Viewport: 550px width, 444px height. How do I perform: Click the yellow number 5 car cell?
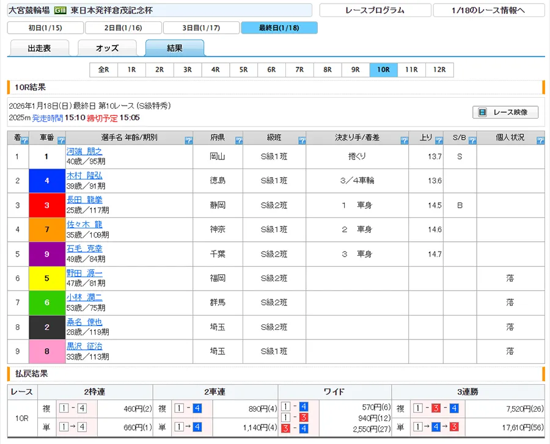tap(46, 278)
